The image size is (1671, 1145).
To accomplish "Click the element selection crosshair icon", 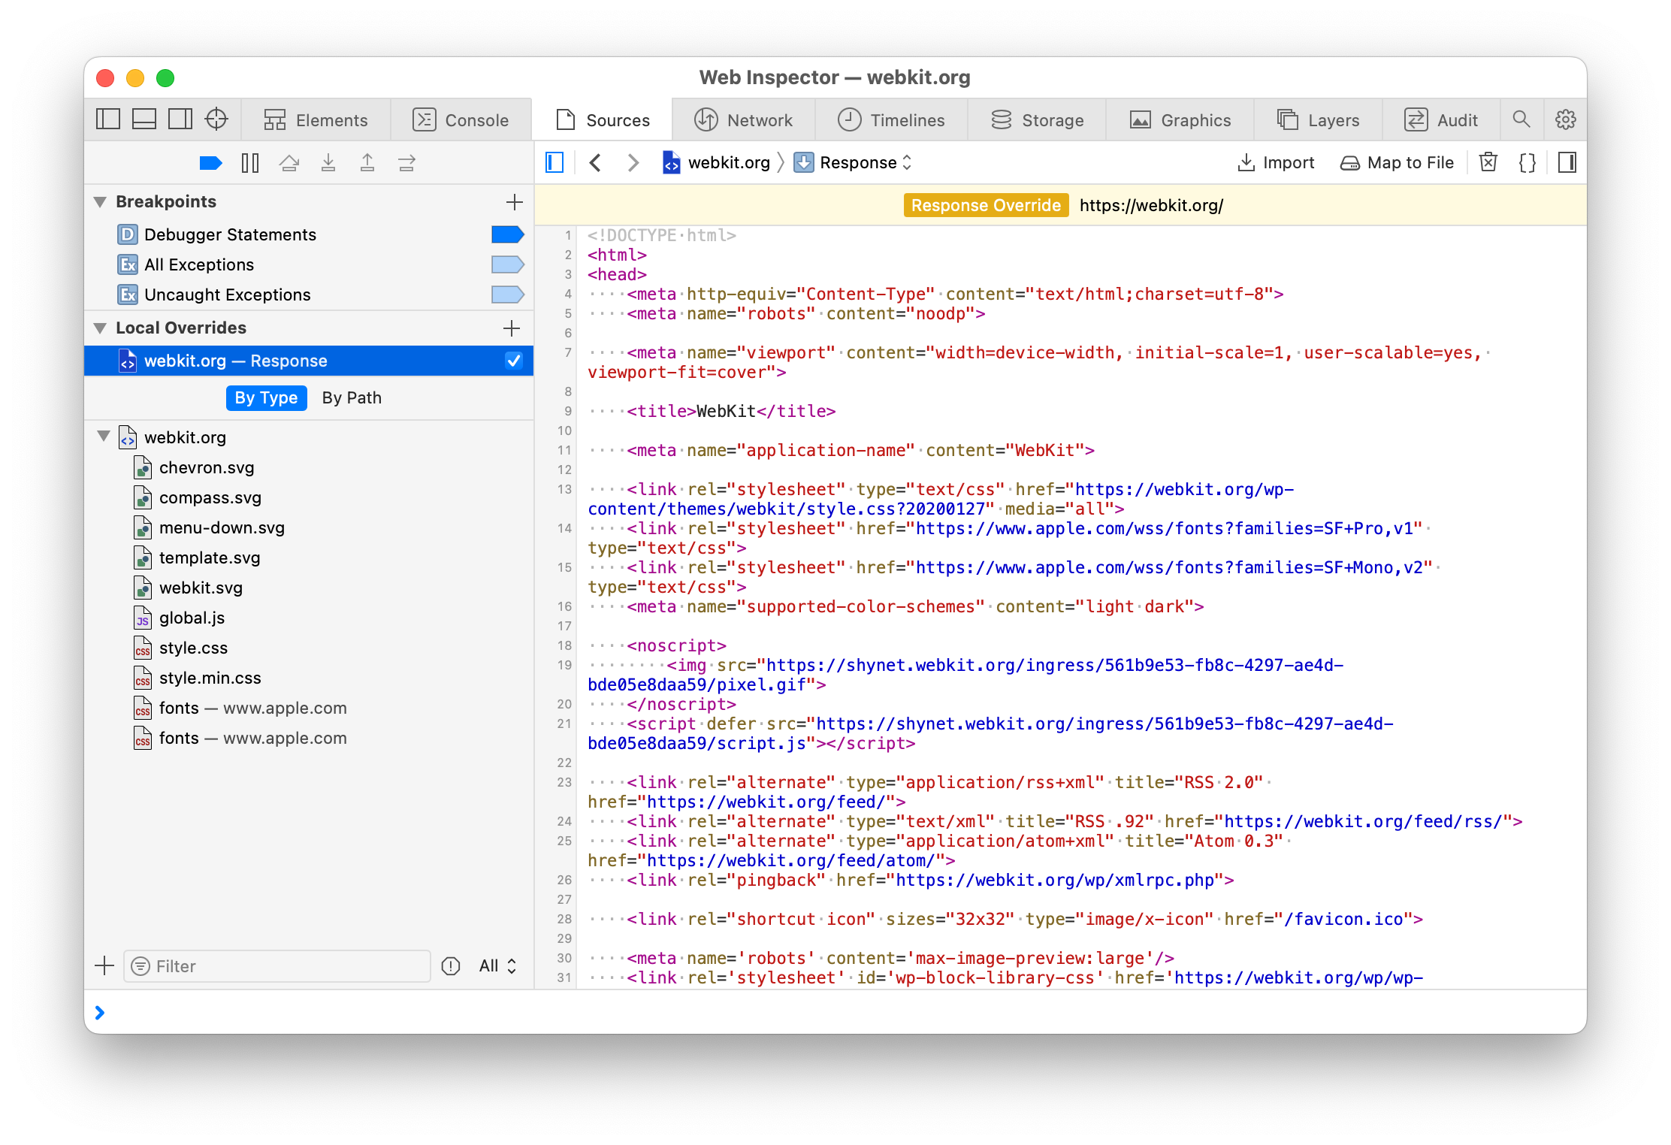I will [x=216, y=119].
